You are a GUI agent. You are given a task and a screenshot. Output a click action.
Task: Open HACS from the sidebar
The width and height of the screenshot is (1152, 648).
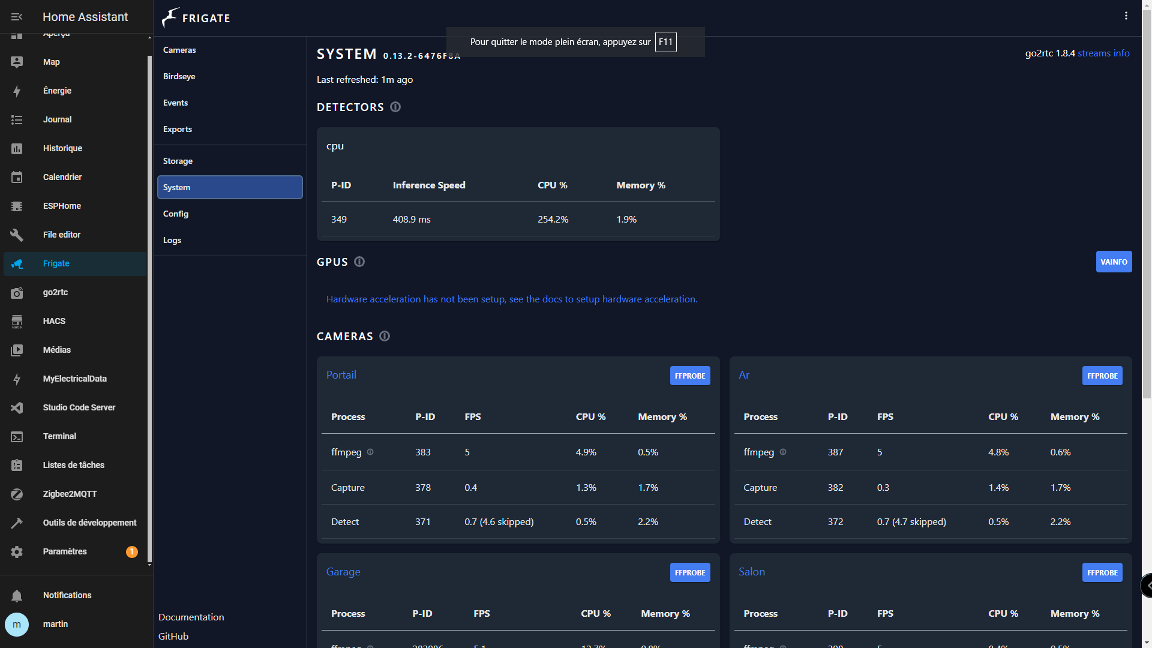pos(54,321)
